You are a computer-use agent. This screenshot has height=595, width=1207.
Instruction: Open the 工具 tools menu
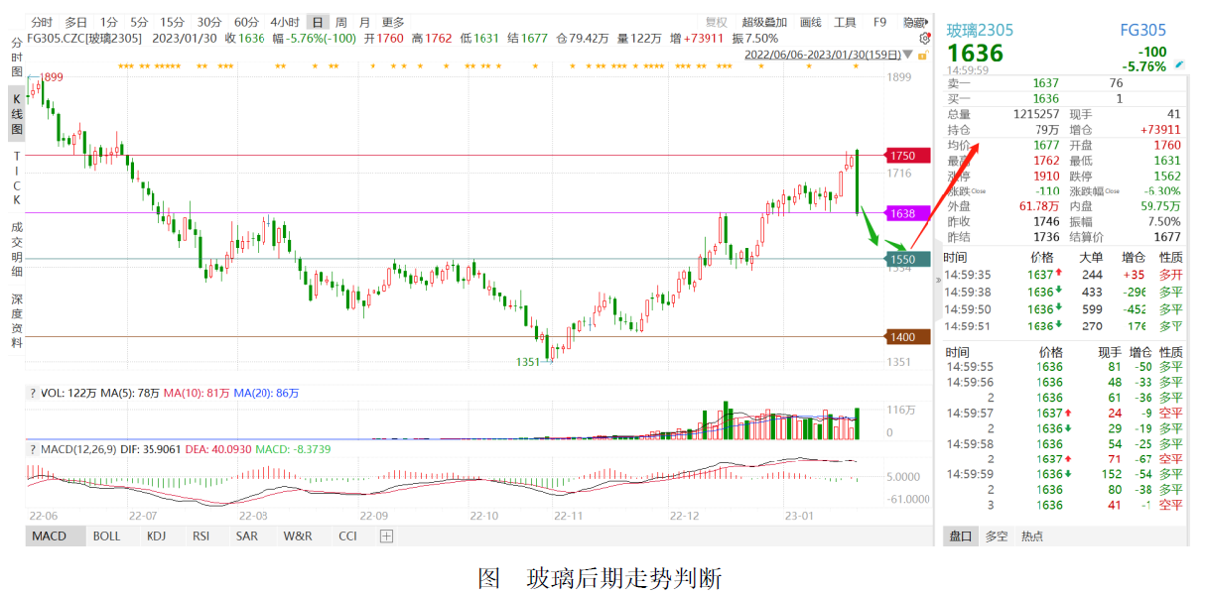point(845,22)
